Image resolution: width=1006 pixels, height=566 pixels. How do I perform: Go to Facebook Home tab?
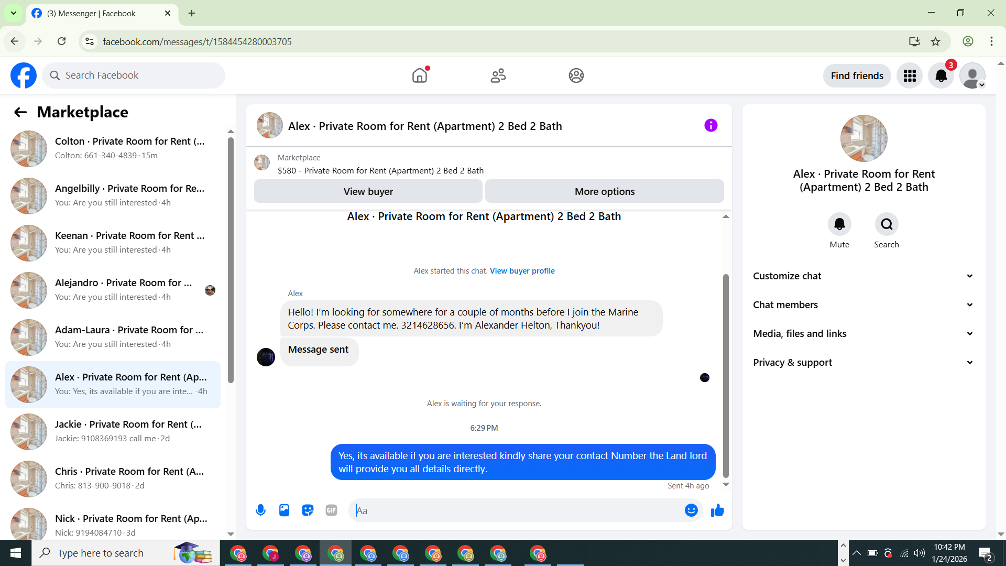click(x=420, y=76)
